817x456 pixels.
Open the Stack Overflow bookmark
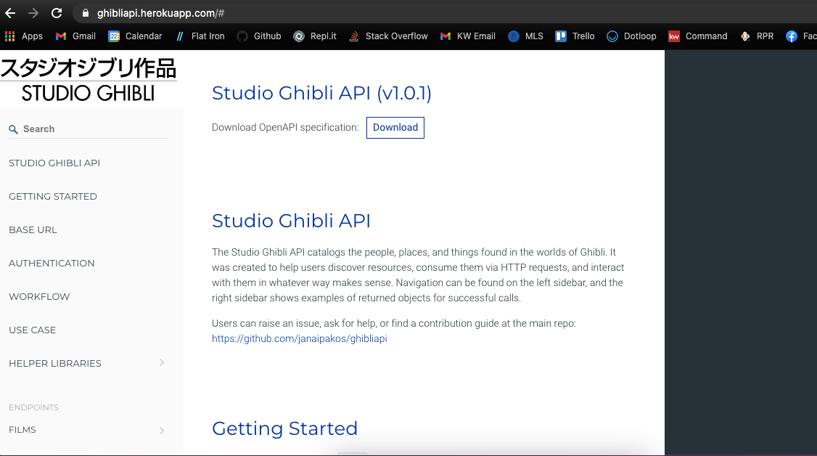pyautogui.click(x=388, y=36)
